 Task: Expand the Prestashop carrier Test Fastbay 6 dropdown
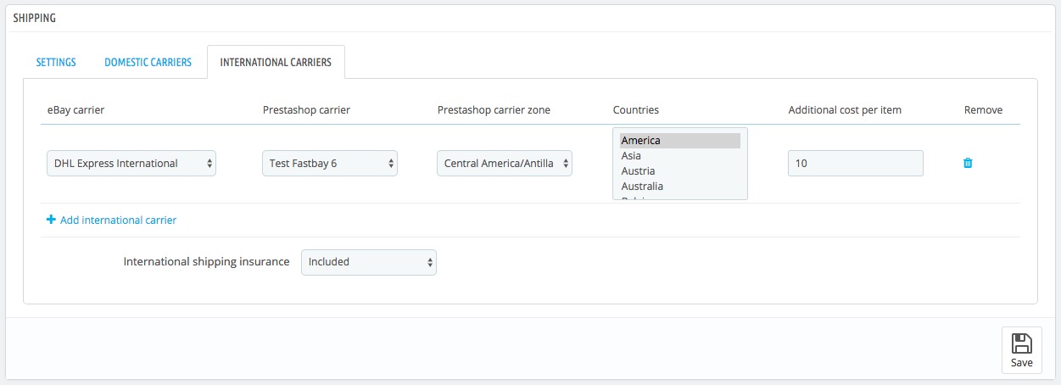[x=330, y=164]
